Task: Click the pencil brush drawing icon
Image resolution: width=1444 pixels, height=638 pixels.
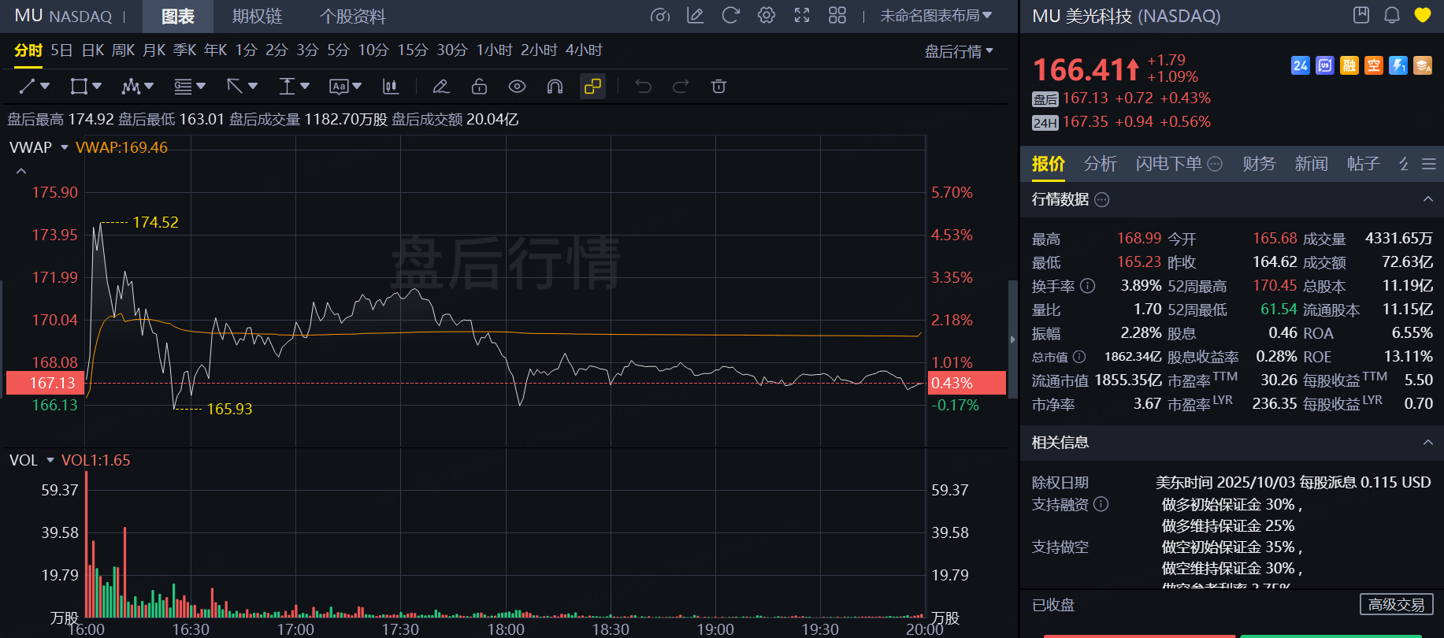Action: pos(441,86)
